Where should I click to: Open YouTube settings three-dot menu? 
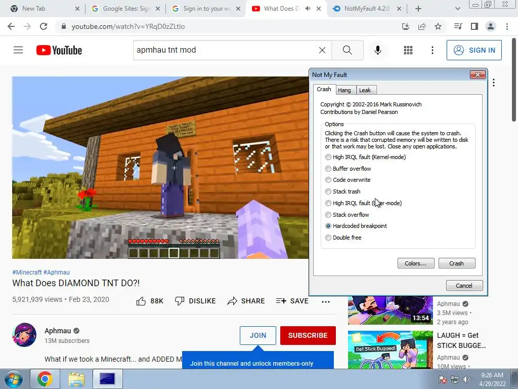[433, 50]
